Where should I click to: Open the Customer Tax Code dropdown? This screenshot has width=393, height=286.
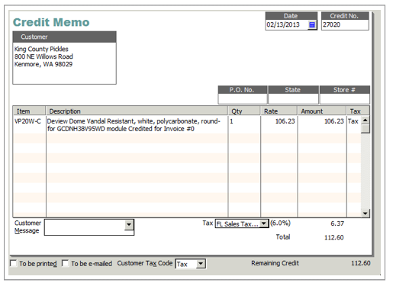click(201, 264)
